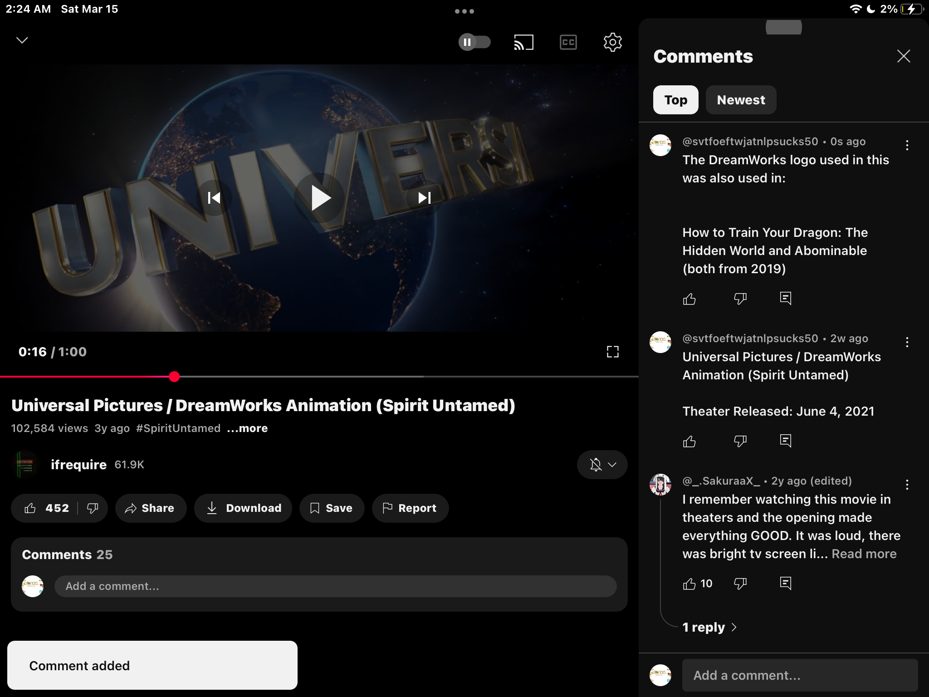Like the Theater Released comment
929x697 pixels.
689,441
